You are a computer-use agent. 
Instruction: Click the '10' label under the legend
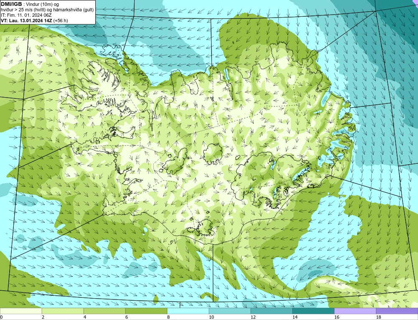pyautogui.click(x=211, y=317)
